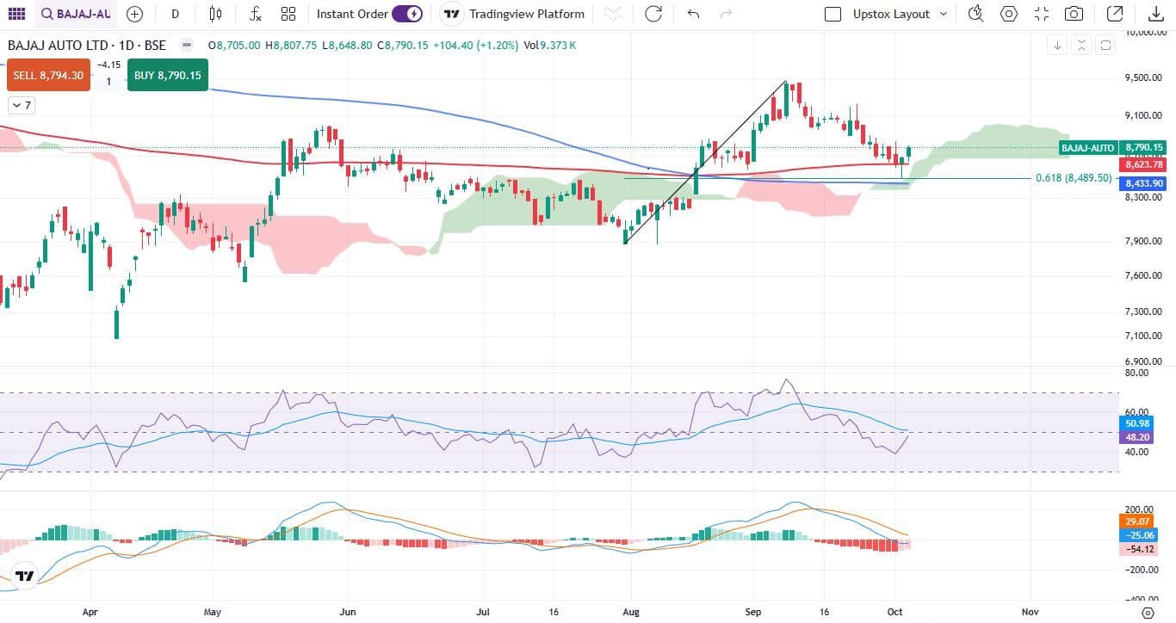Open the indicators fx menu

255,14
